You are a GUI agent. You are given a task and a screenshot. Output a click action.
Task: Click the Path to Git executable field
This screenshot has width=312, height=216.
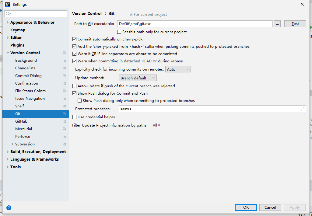pyautogui.click(x=195, y=24)
